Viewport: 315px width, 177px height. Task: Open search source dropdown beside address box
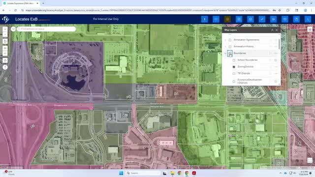pos(13,29)
